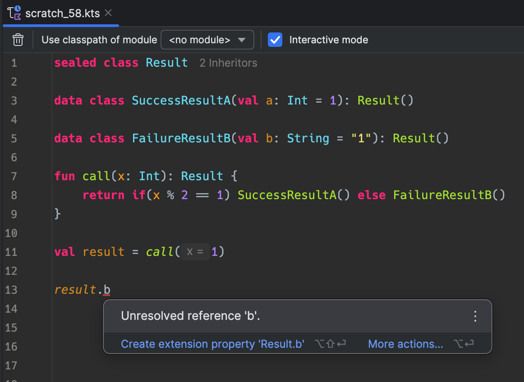Click the 'call' function name on line 7

[97, 176]
